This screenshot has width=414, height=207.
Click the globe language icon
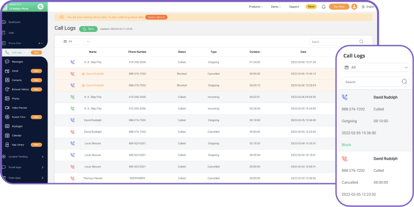[x=363, y=7]
